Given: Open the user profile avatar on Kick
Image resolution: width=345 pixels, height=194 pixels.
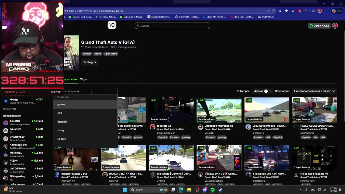Looking at the screenshot, I should [335, 26].
